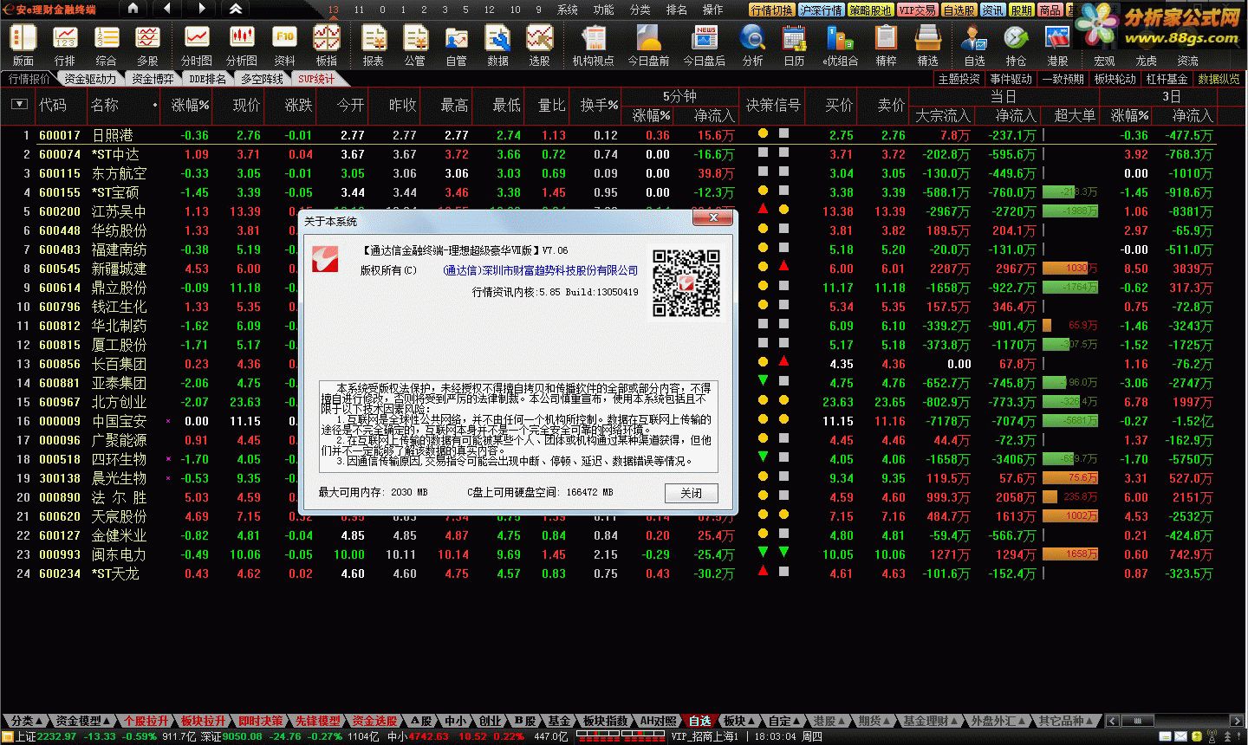The height and width of the screenshot is (745, 1248).
Task: Select the 即时决策 bottom tab
Action: point(260,721)
